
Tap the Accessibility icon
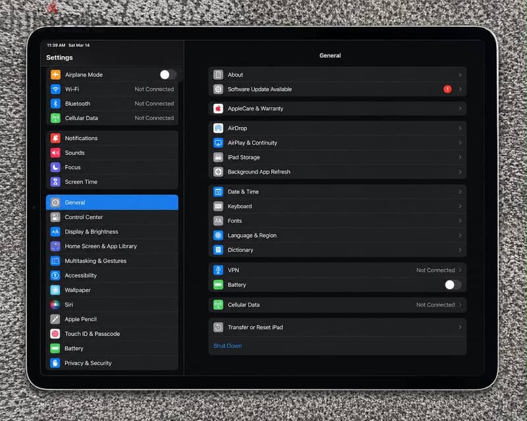[55, 276]
